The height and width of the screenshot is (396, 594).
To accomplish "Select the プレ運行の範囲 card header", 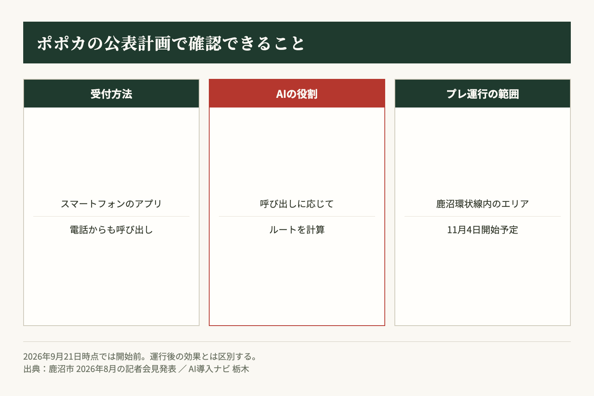I will [x=483, y=94].
